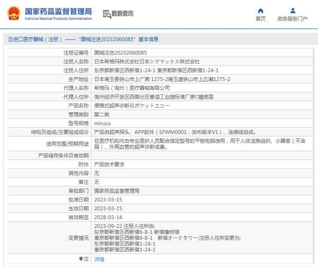Image resolution: width=318 pixels, height=267 pixels.
Task: Click product name 便携式超声诊断仪 value
Action: [x=132, y=106]
